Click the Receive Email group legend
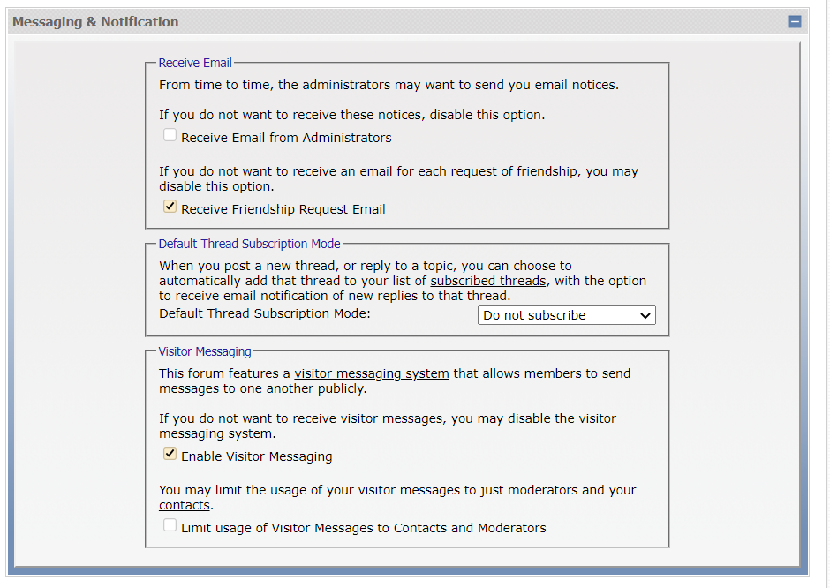The image size is (830, 588). pos(195,63)
